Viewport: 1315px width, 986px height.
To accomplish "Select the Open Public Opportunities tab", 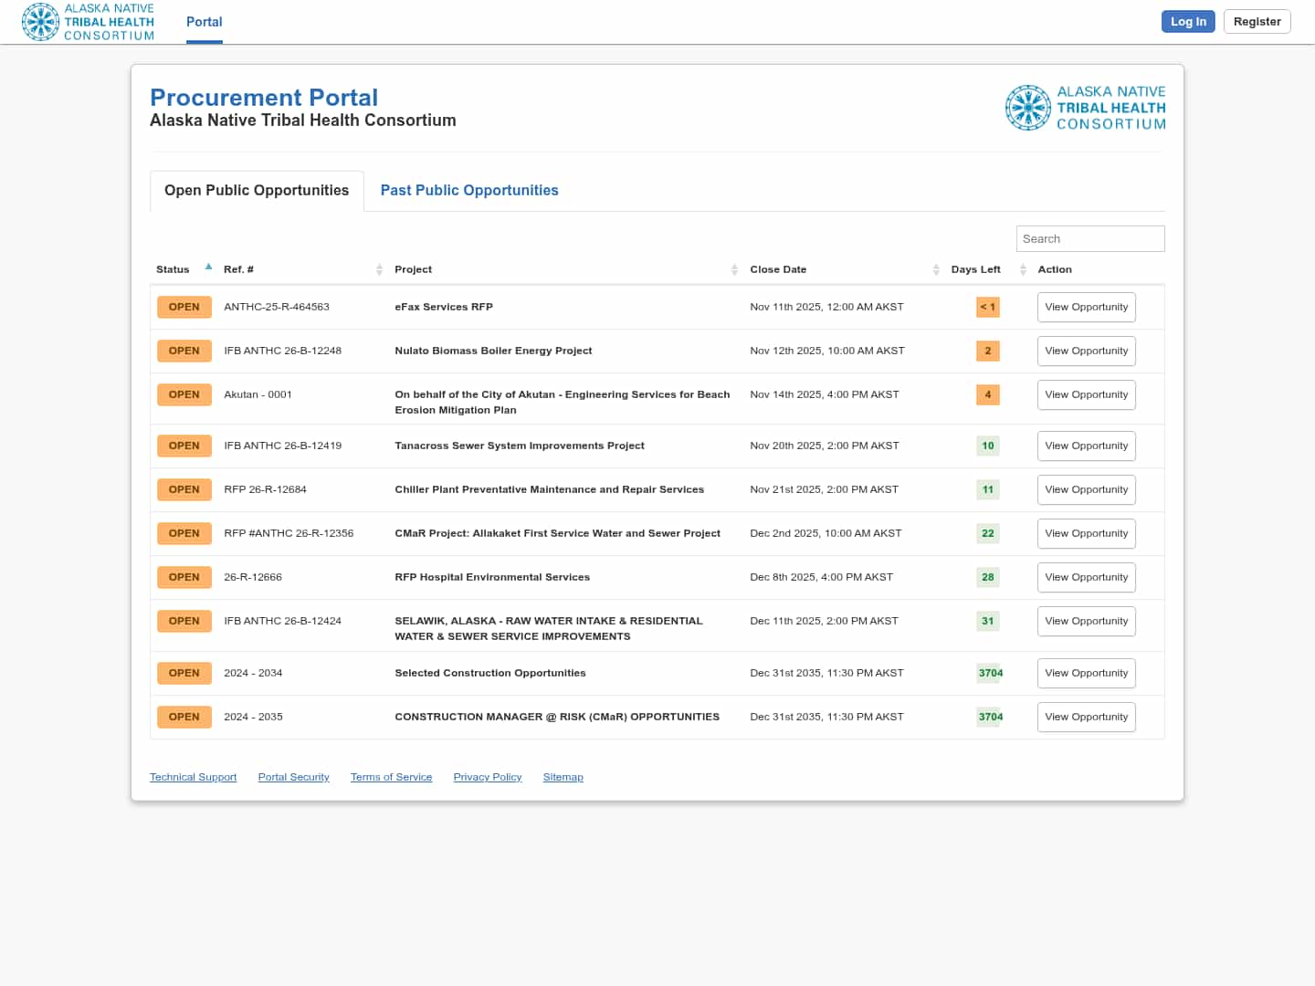I will click(257, 190).
